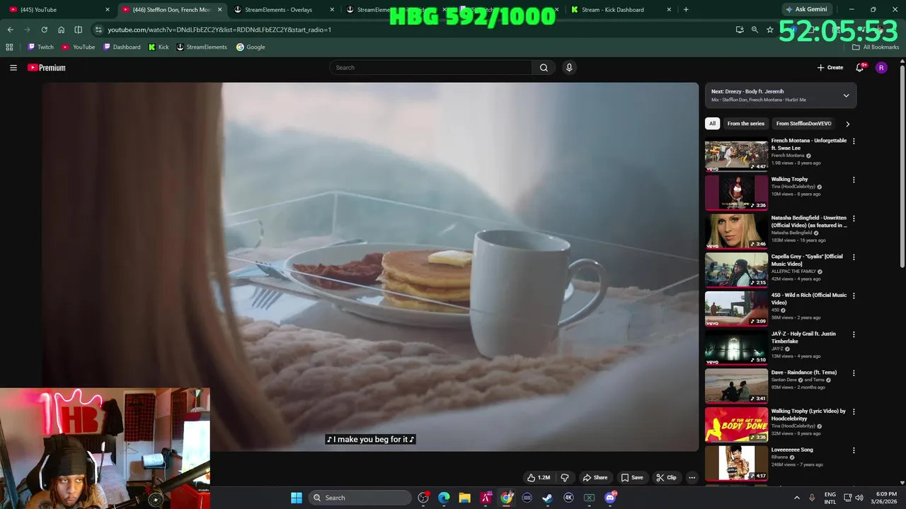Open the Dashboard bookmark
This screenshot has height=509, width=906.
click(122, 47)
